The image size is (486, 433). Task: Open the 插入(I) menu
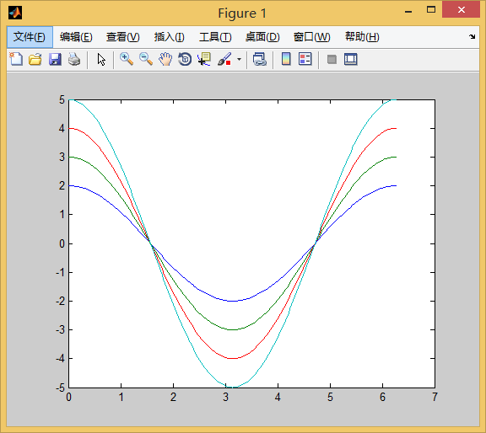pyautogui.click(x=170, y=37)
